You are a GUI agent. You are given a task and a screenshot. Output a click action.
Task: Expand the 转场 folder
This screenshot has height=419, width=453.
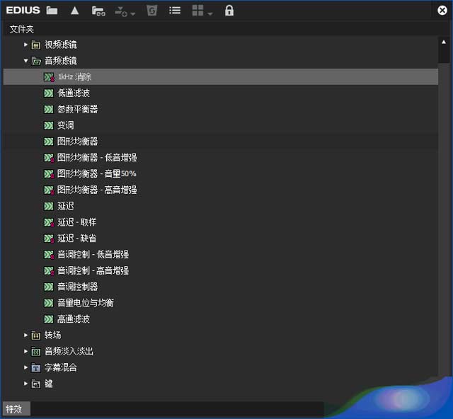coord(25,335)
